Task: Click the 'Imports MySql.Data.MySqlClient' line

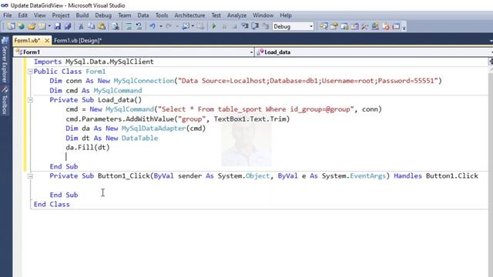Action: tap(94, 62)
